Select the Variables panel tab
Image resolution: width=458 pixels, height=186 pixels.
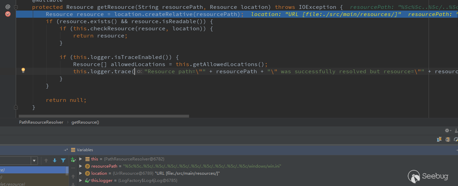tap(82, 150)
